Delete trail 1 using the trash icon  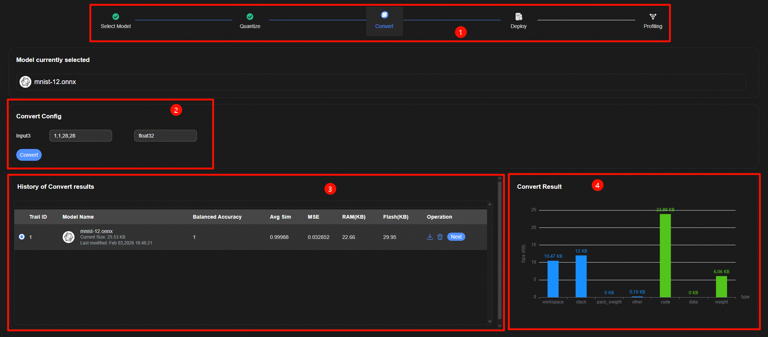point(440,237)
